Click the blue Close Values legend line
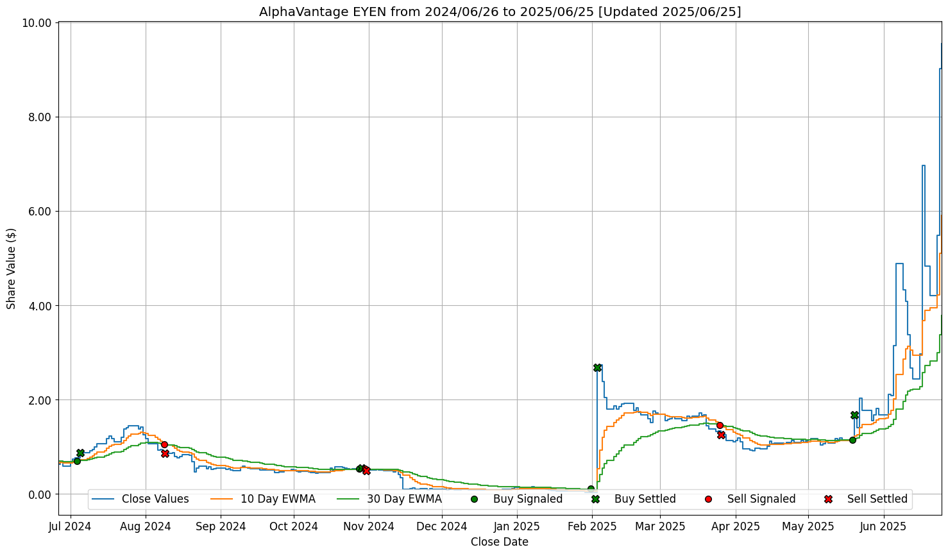Image resolution: width=948 pixels, height=554 pixels. [104, 499]
